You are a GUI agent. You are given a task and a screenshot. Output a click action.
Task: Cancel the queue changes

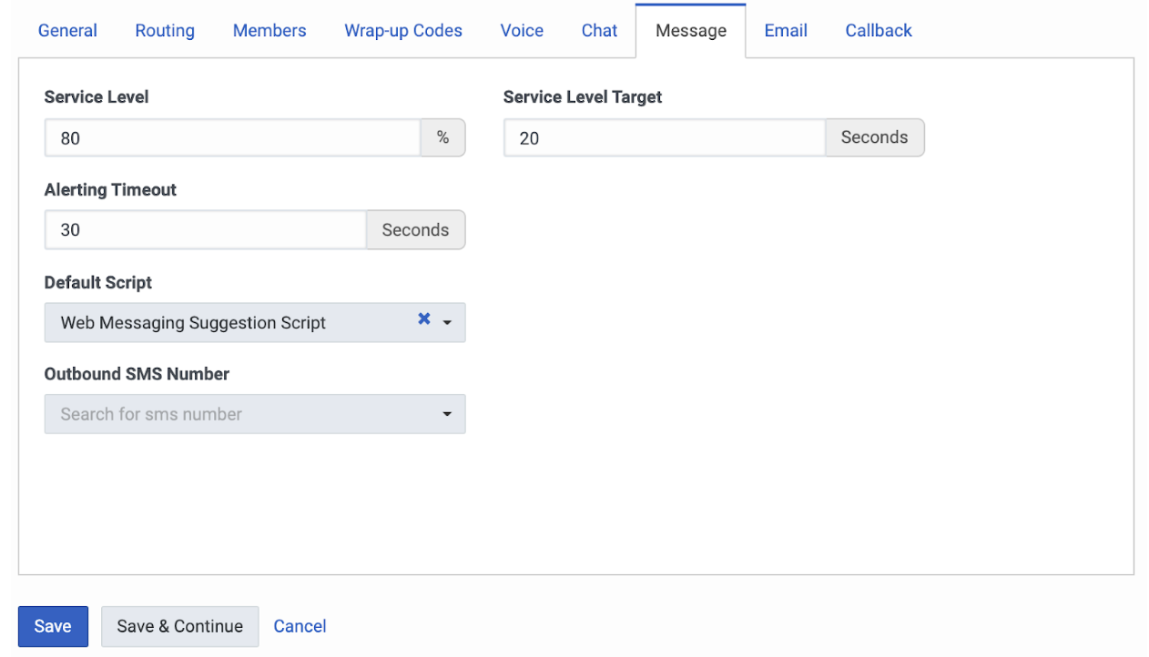point(300,626)
